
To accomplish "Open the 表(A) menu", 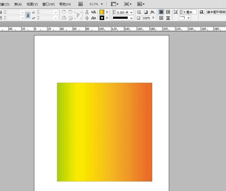I will click(x=18, y=4).
